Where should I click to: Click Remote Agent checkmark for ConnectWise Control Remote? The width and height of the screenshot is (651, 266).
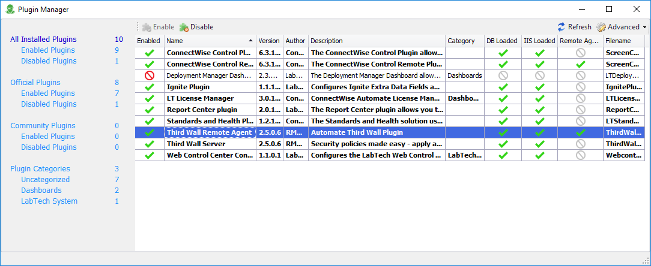581,64
